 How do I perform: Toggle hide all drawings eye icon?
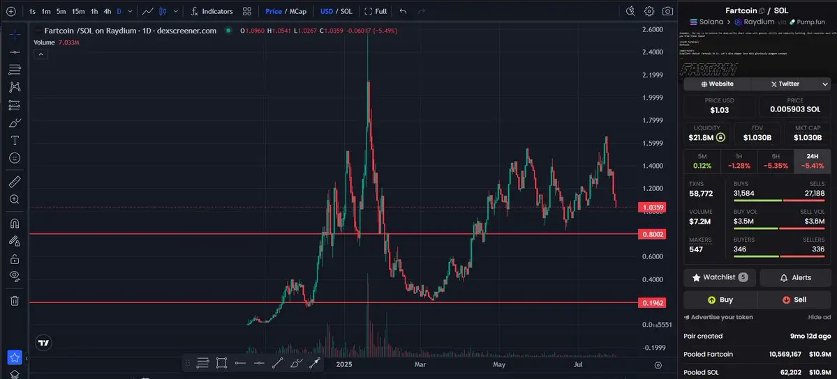(15, 276)
